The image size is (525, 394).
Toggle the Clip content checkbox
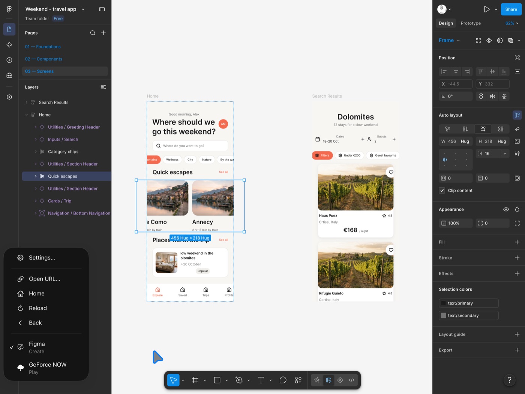[x=442, y=190]
